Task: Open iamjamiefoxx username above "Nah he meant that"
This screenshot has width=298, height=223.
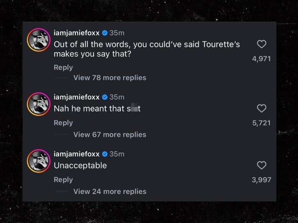Action: 77,97
